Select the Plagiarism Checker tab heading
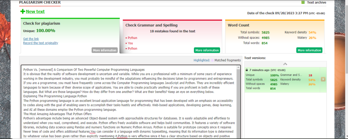 40,3
